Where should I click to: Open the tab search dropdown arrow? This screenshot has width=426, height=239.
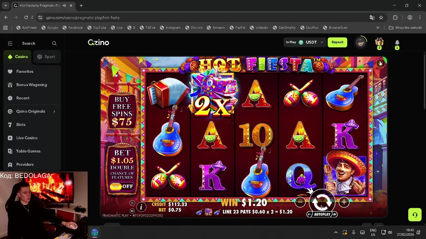[x=5, y=6]
